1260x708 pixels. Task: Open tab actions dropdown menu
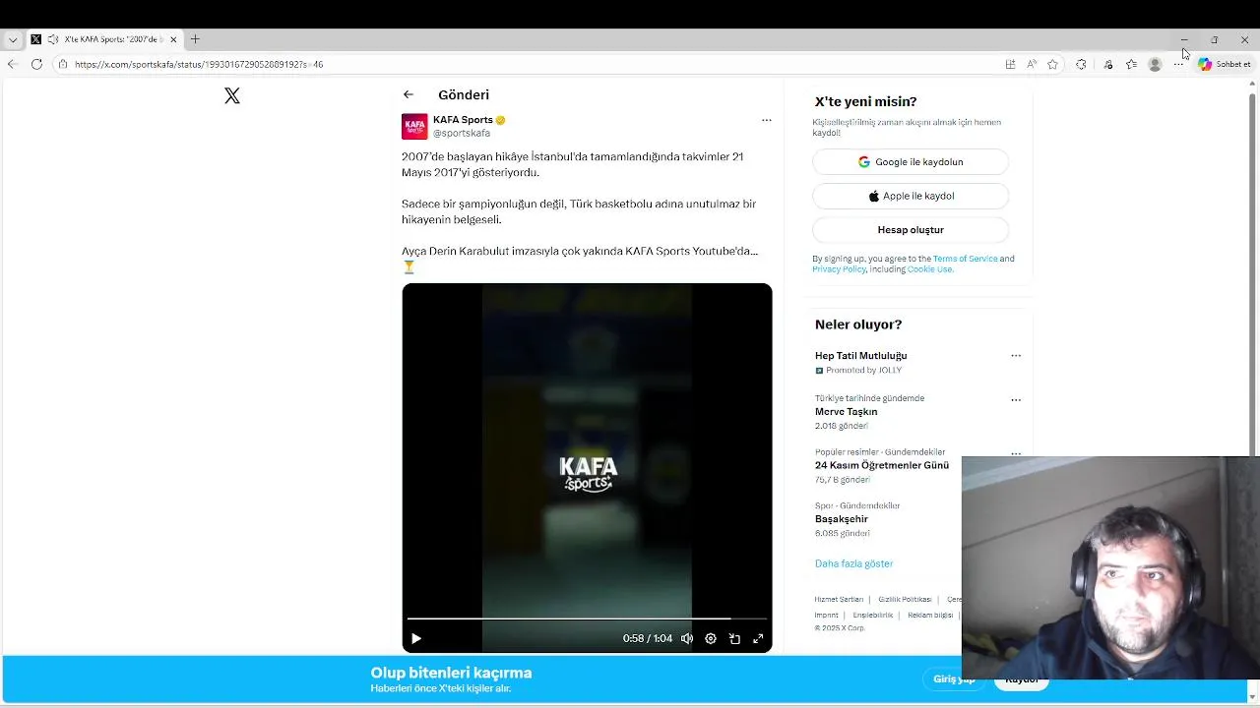click(13, 39)
